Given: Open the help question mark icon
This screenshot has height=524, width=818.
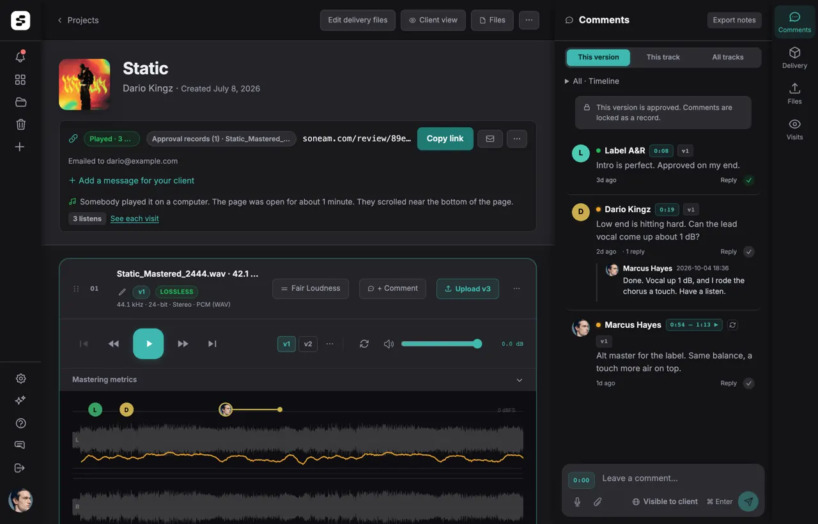Looking at the screenshot, I should pos(20,423).
